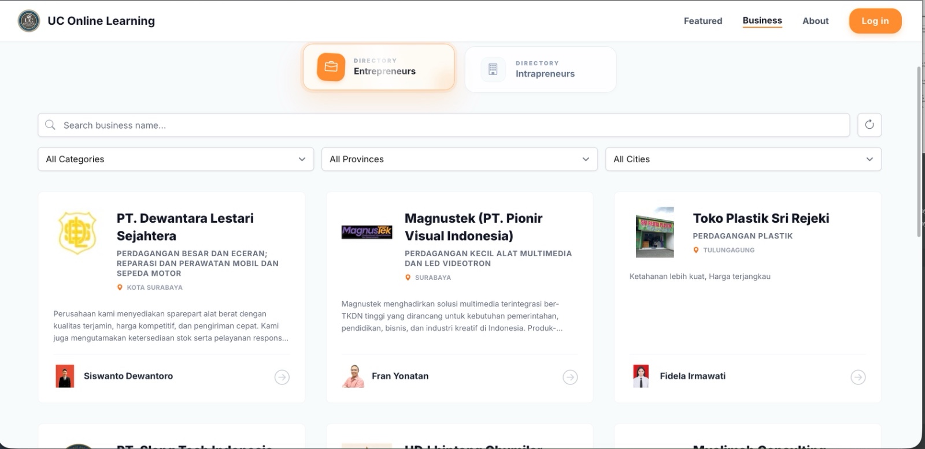
Task: Open the Business nav item
Action: 762,21
